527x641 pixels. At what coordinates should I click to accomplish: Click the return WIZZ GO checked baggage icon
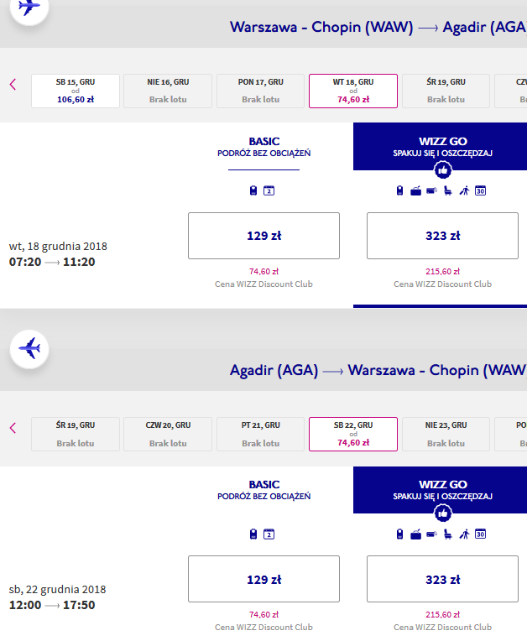(x=431, y=534)
